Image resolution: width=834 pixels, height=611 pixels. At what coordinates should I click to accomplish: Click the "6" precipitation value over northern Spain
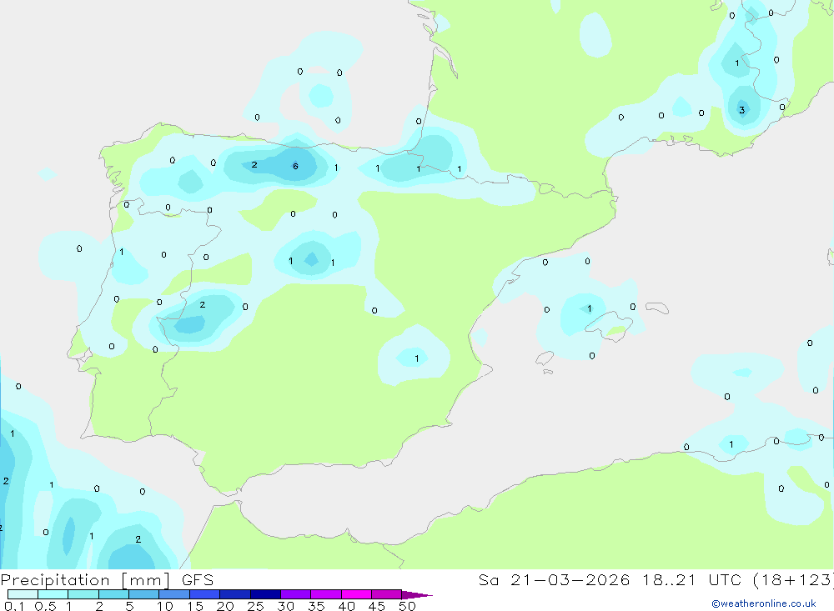pos(296,166)
